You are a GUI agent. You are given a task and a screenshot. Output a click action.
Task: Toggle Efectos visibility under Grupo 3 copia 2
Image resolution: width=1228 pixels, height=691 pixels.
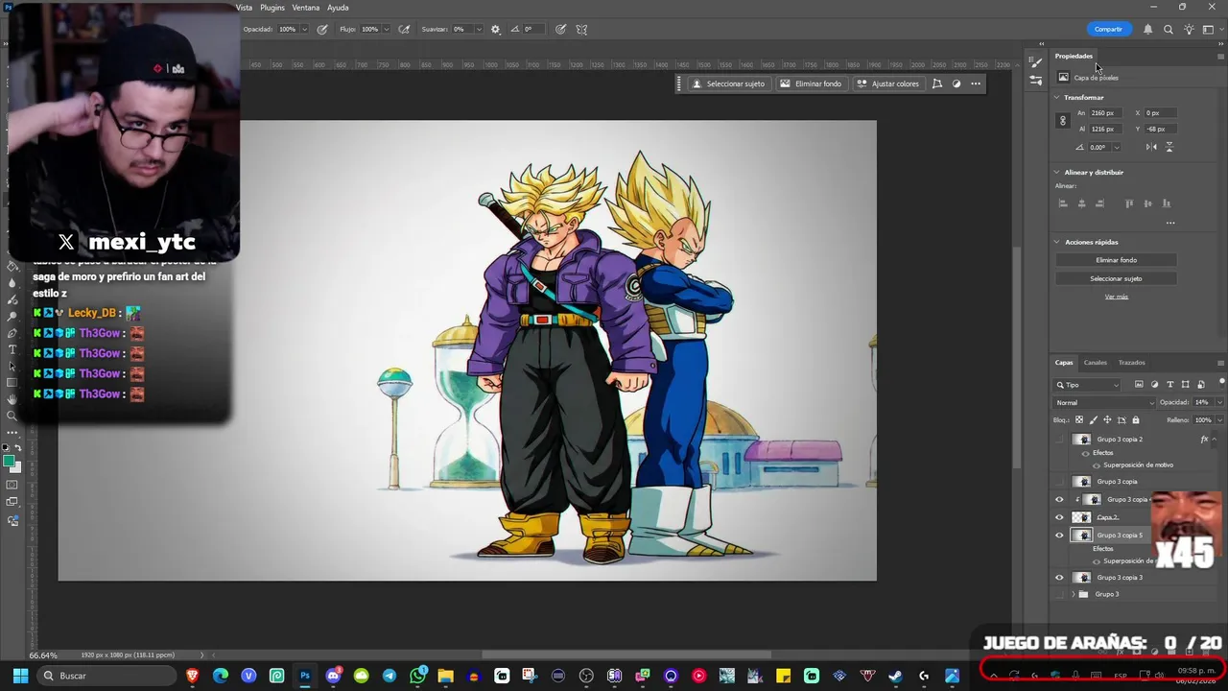point(1085,453)
